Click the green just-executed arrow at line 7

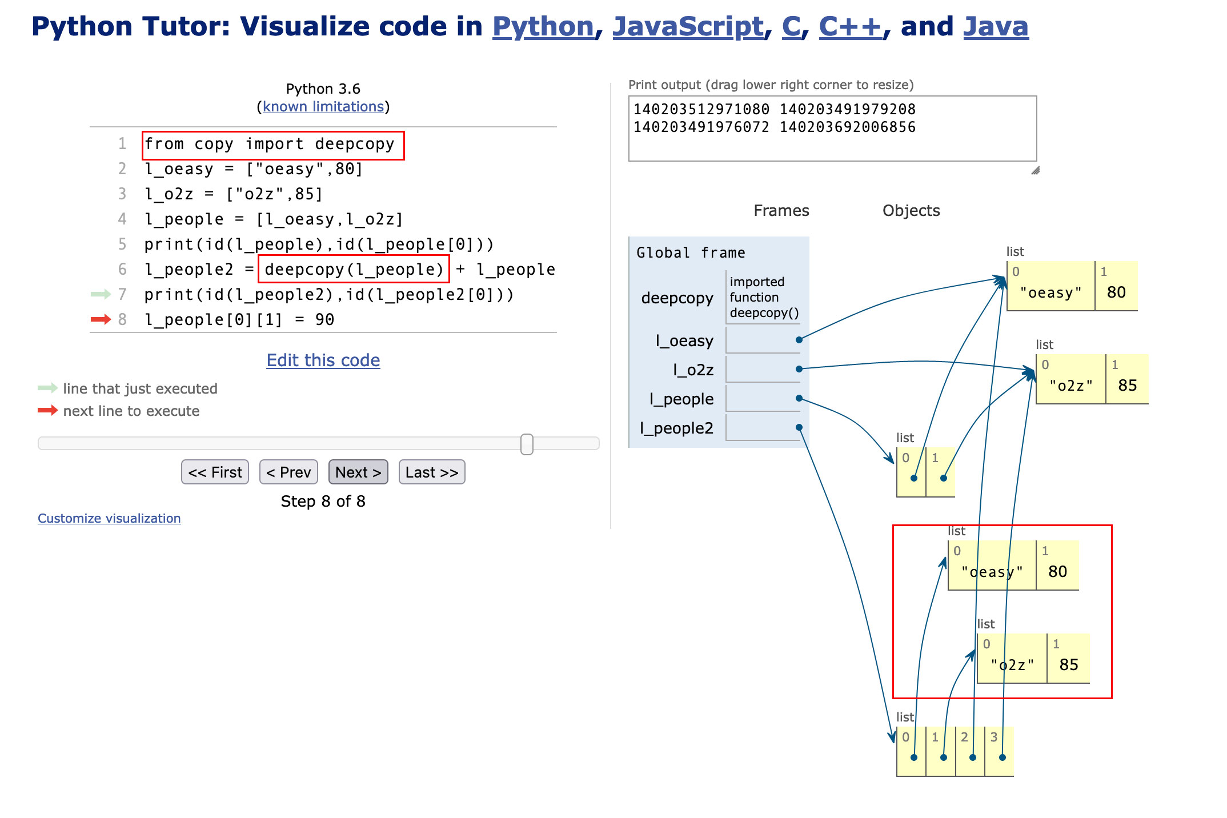click(101, 294)
